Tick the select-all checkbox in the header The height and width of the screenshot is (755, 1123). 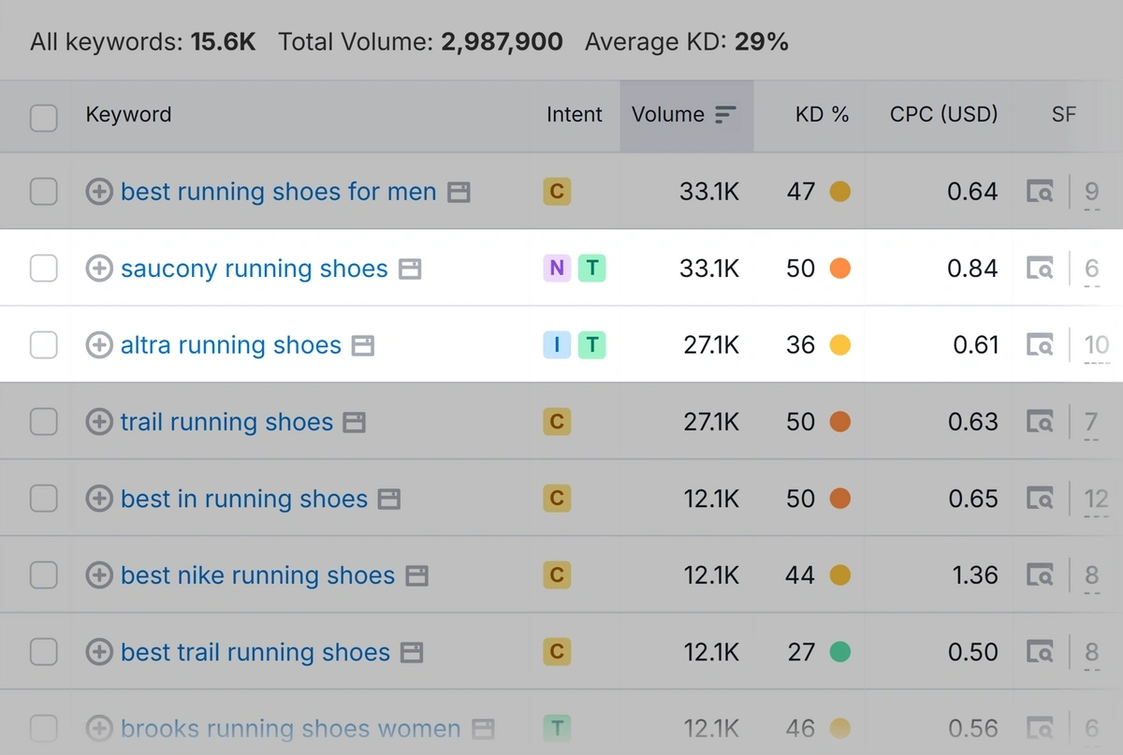[44, 118]
